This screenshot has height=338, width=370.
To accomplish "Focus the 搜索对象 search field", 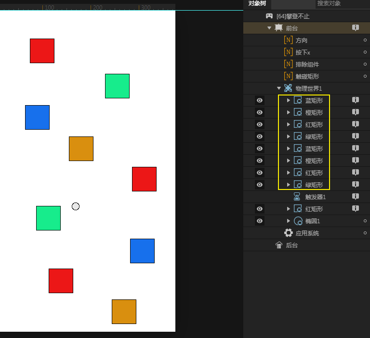I will click(x=342, y=3).
